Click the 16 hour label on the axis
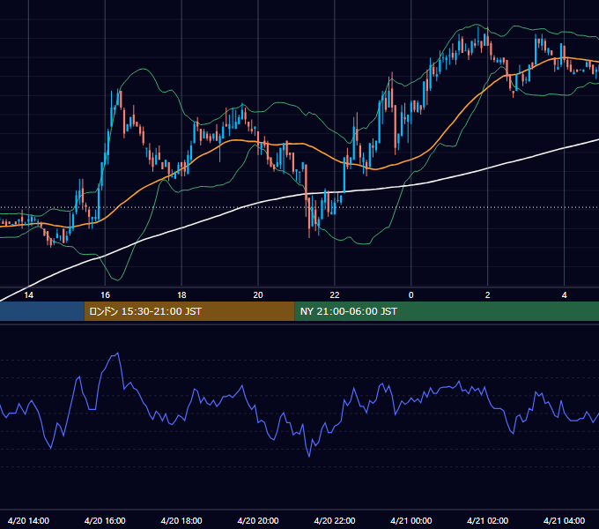Image resolution: width=599 pixels, height=529 pixels. click(x=105, y=295)
